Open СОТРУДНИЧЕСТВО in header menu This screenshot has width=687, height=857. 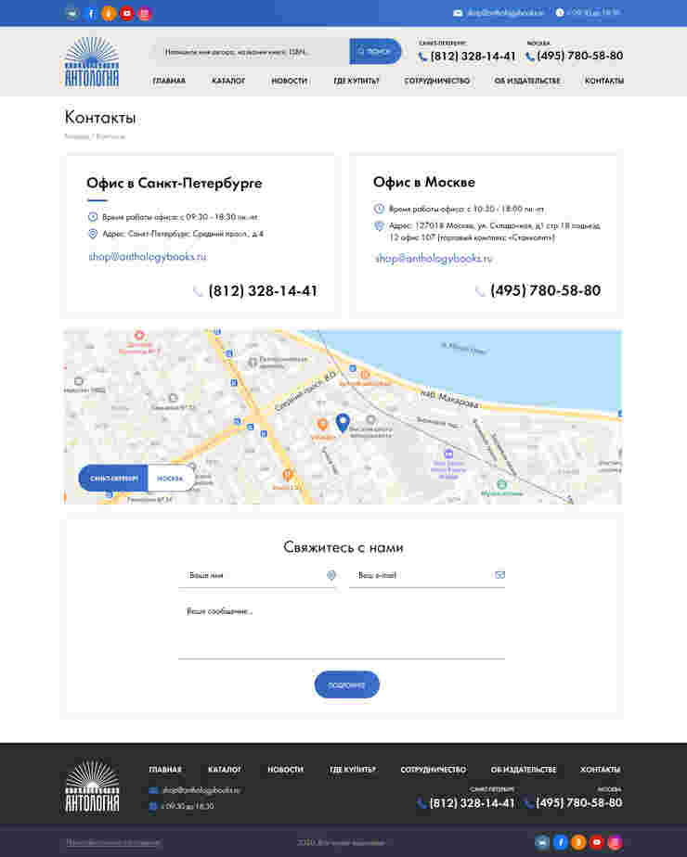tap(437, 81)
